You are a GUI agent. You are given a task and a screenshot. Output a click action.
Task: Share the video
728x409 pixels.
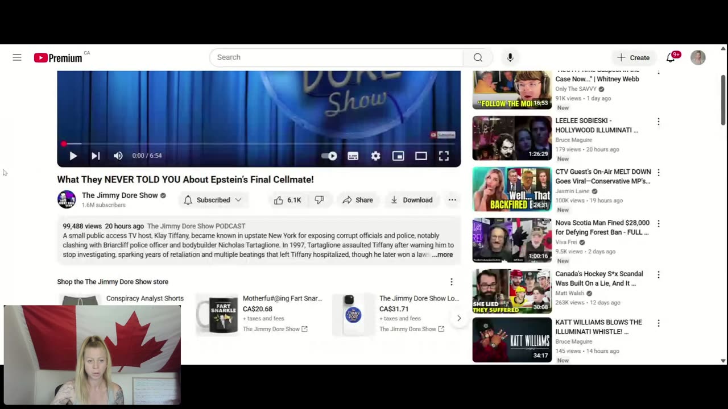pos(357,200)
